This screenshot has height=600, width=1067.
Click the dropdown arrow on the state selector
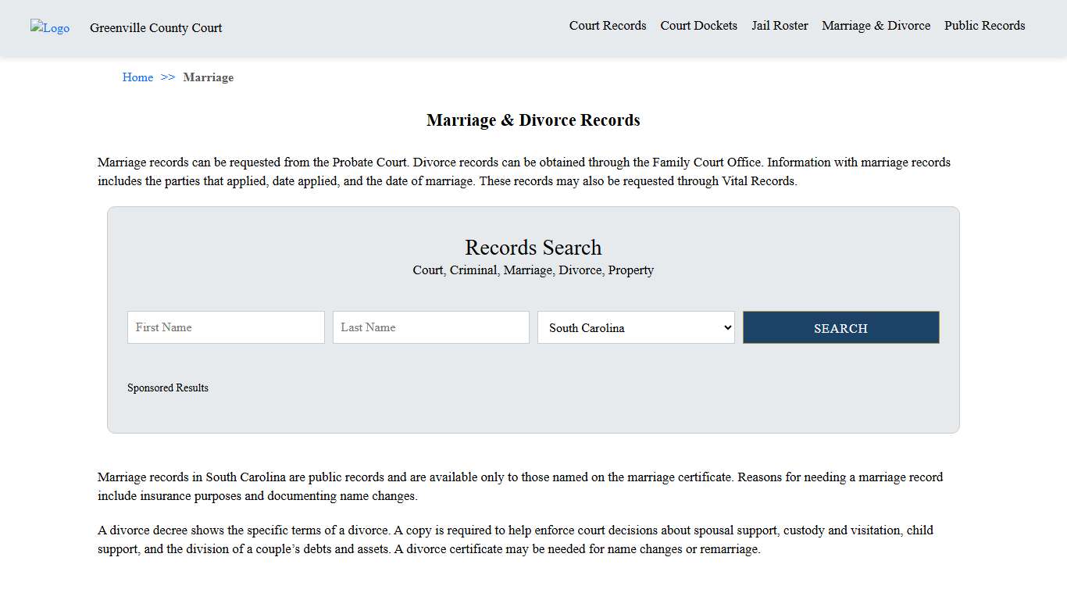point(726,327)
